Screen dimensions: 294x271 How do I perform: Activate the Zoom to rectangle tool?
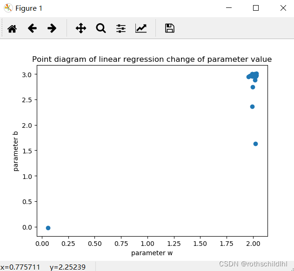[x=101, y=28]
